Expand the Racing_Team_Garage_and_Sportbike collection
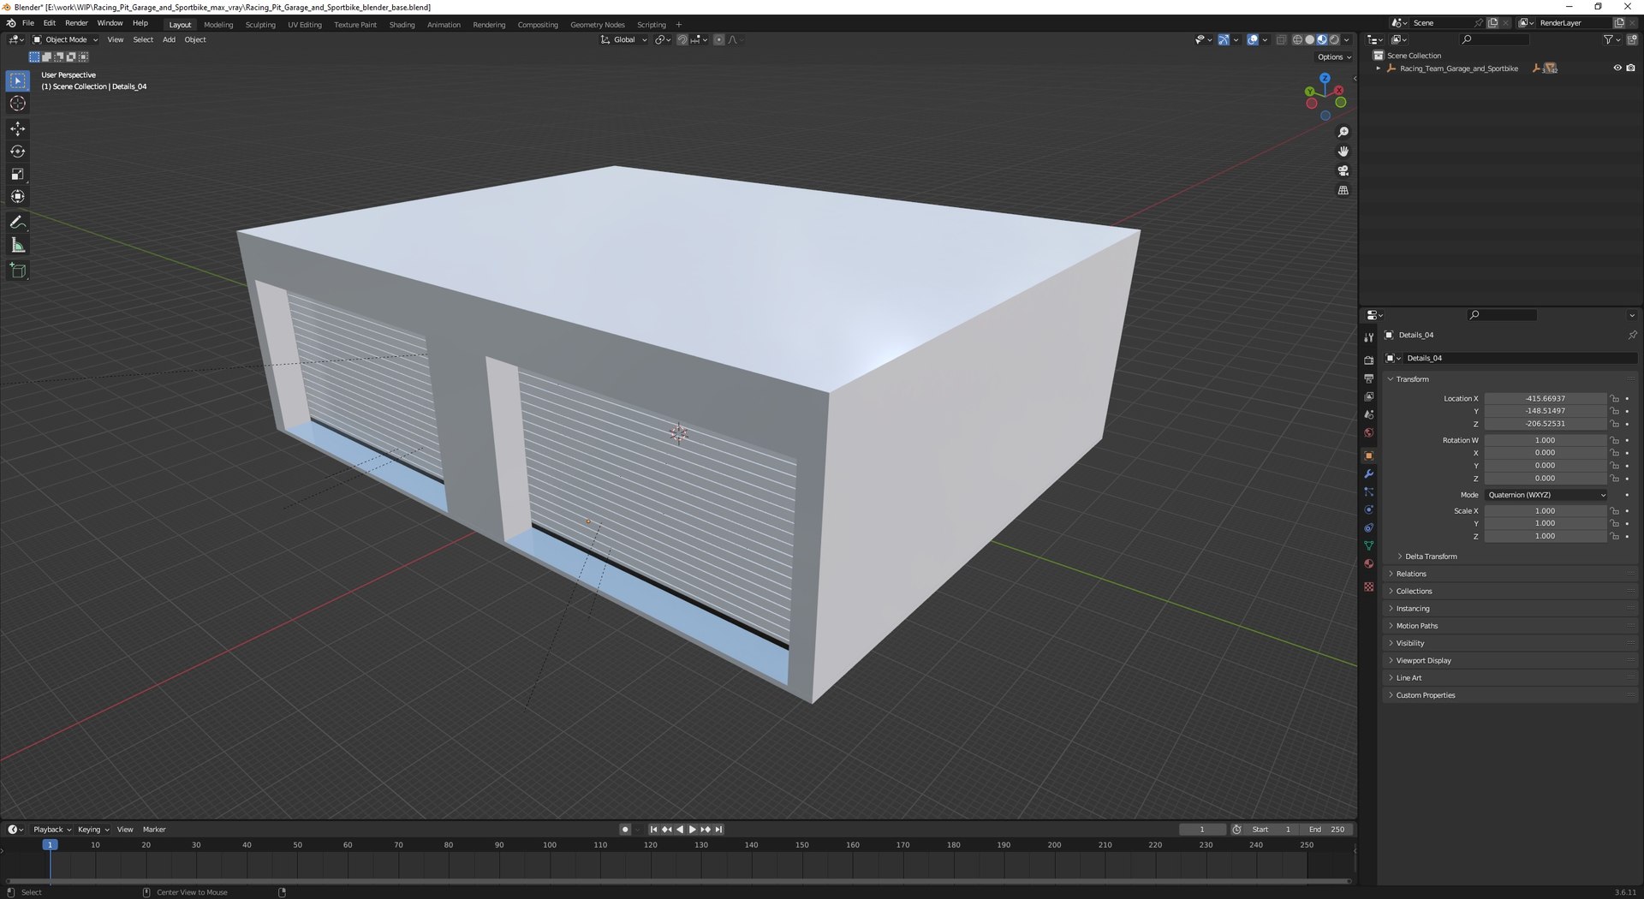This screenshot has width=1644, height=899. click(1378, 68)
